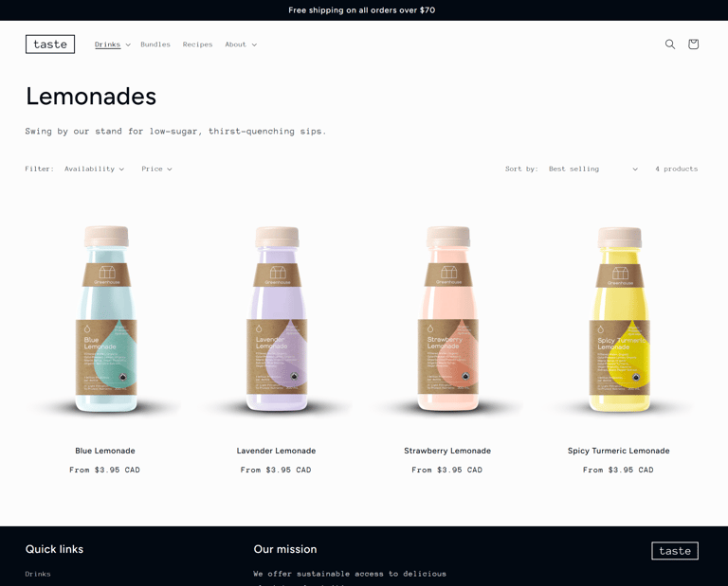Open the Best selling sort dropdown
This screenshot has height=586, width=728.
592,169
